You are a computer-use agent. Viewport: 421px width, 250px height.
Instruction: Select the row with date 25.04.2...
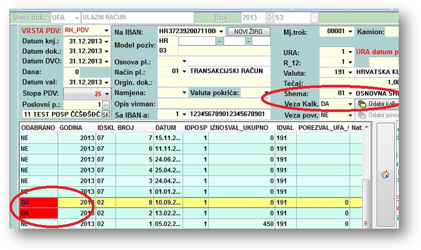click(190, 170)
